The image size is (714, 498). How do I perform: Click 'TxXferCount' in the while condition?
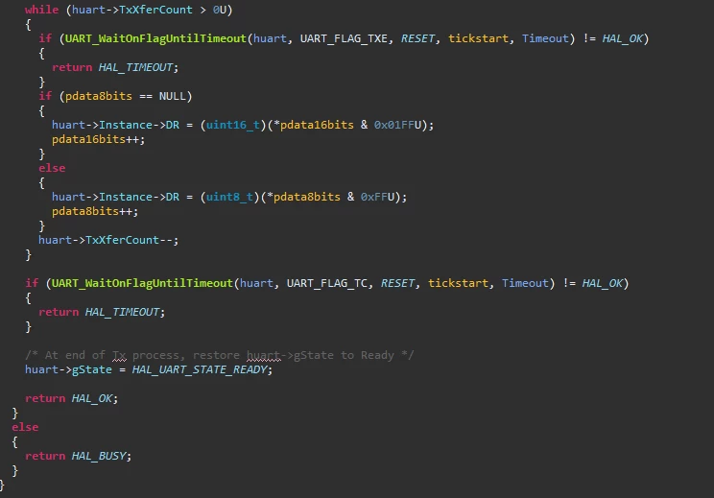point(155,10)
